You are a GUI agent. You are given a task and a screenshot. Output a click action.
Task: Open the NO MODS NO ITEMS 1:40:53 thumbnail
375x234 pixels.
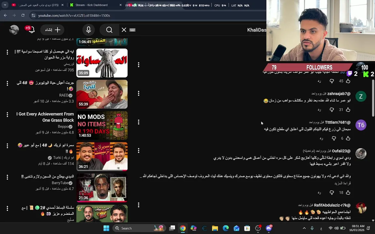click(x=102, y=125)
